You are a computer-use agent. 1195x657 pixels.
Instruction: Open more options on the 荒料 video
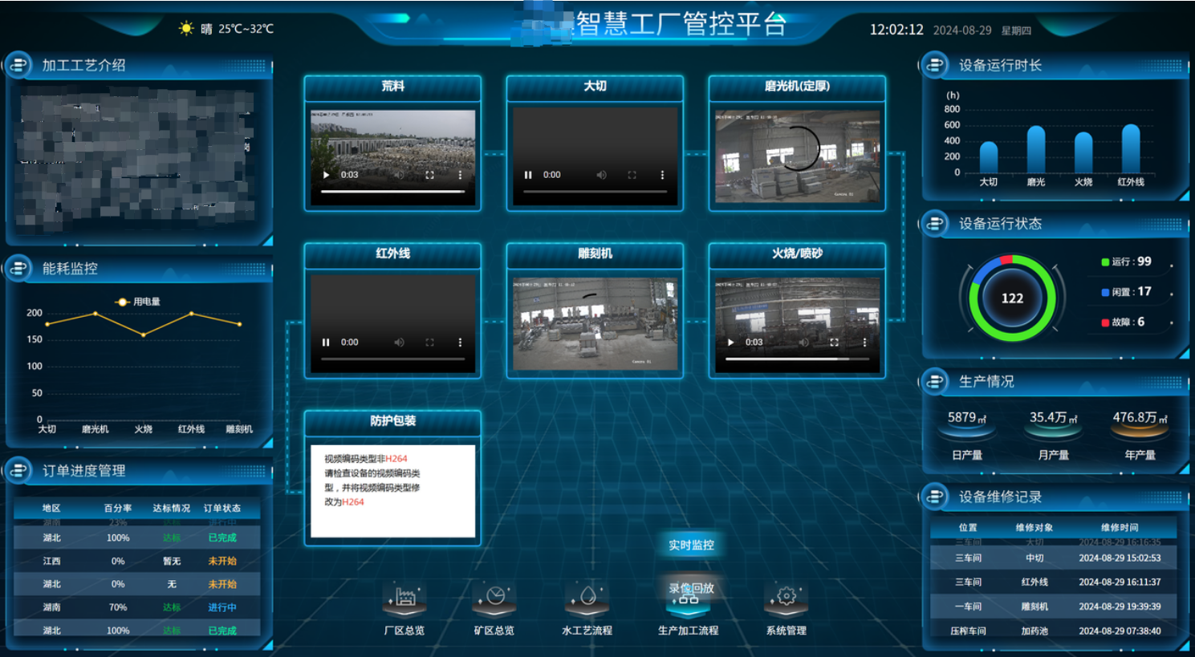click(460, 175)
